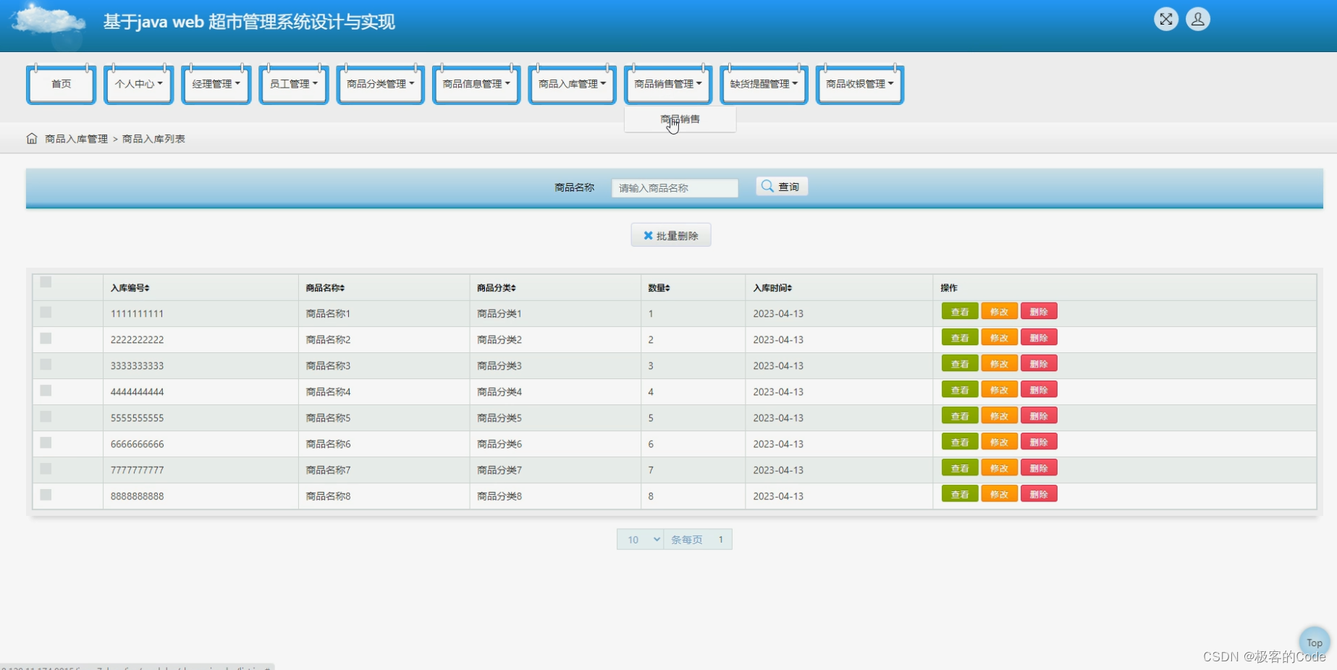Edit the record 7777777777 with 修改
Viewport: 1337px width, 670px height.
coord(999,468)
